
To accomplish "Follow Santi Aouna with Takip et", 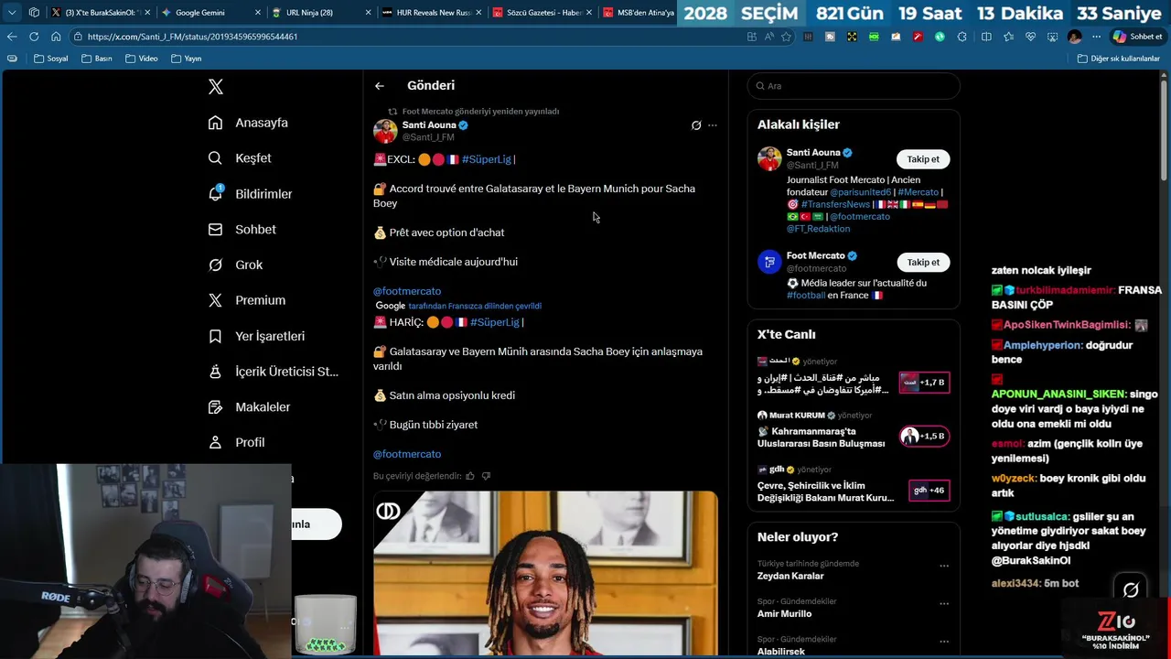I will (923, 159).
